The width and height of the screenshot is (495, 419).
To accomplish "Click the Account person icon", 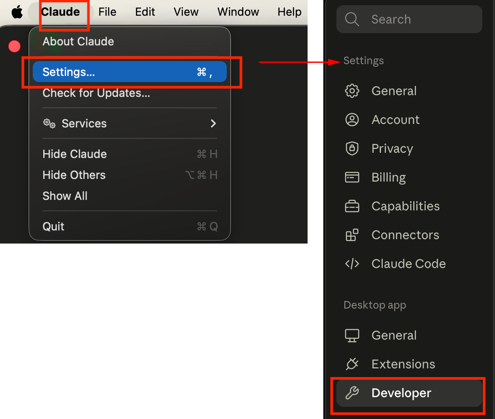I will 352,120.
